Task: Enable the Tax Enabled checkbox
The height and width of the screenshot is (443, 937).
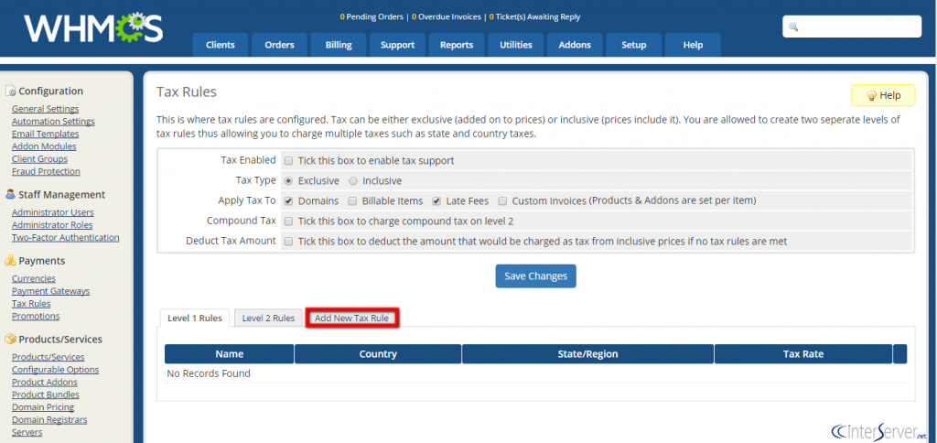Action: 288,161
